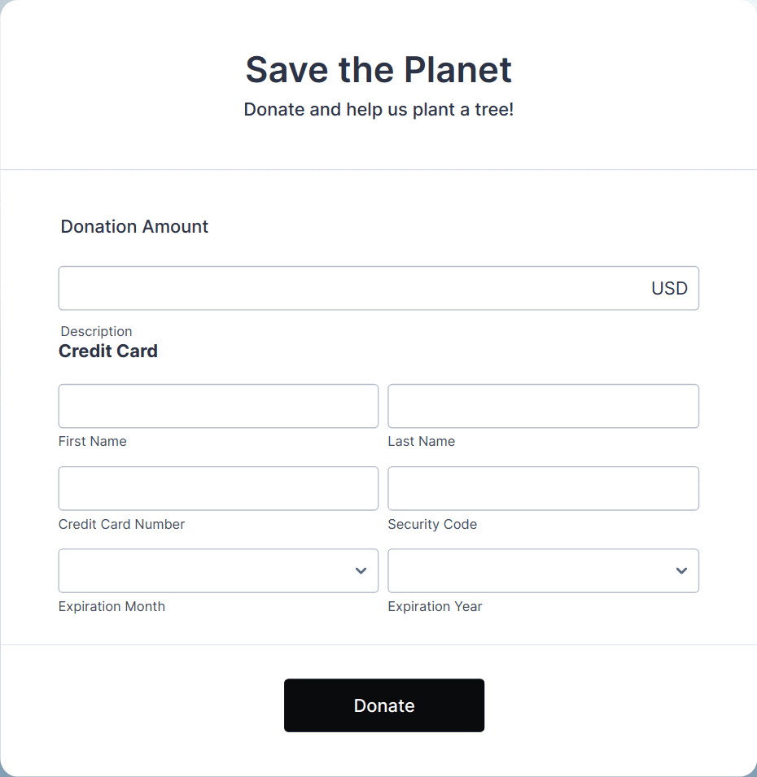Image resolution: width=757 pixels, height=777 pixels.
Task: Click the Last Name input field
Action: (x=542, y=405)
